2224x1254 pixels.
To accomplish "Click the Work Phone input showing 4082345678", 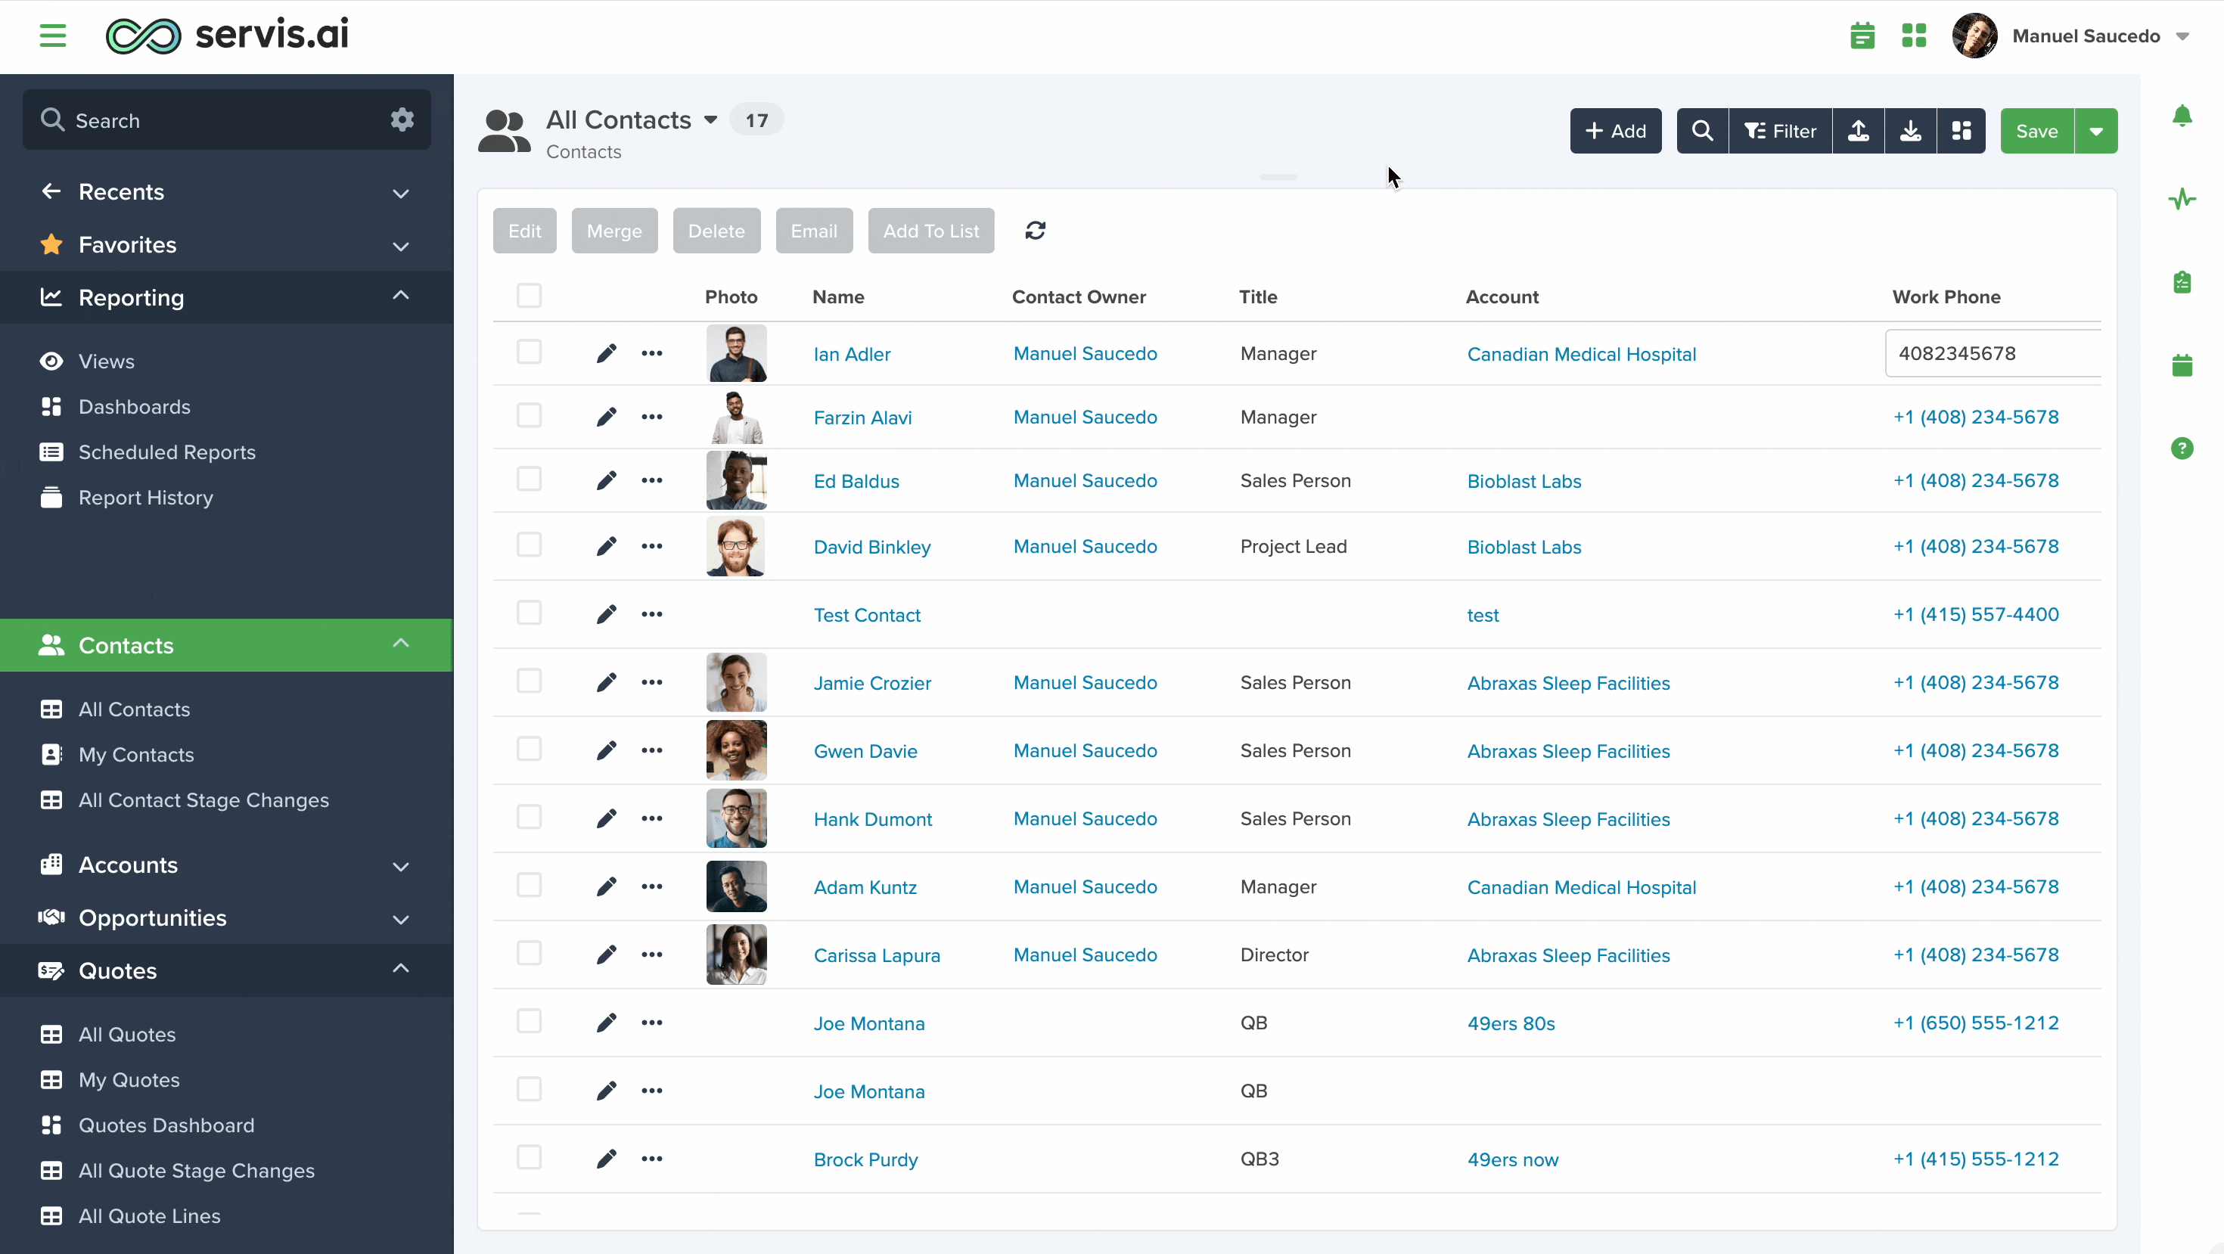I will point(1993,353).
